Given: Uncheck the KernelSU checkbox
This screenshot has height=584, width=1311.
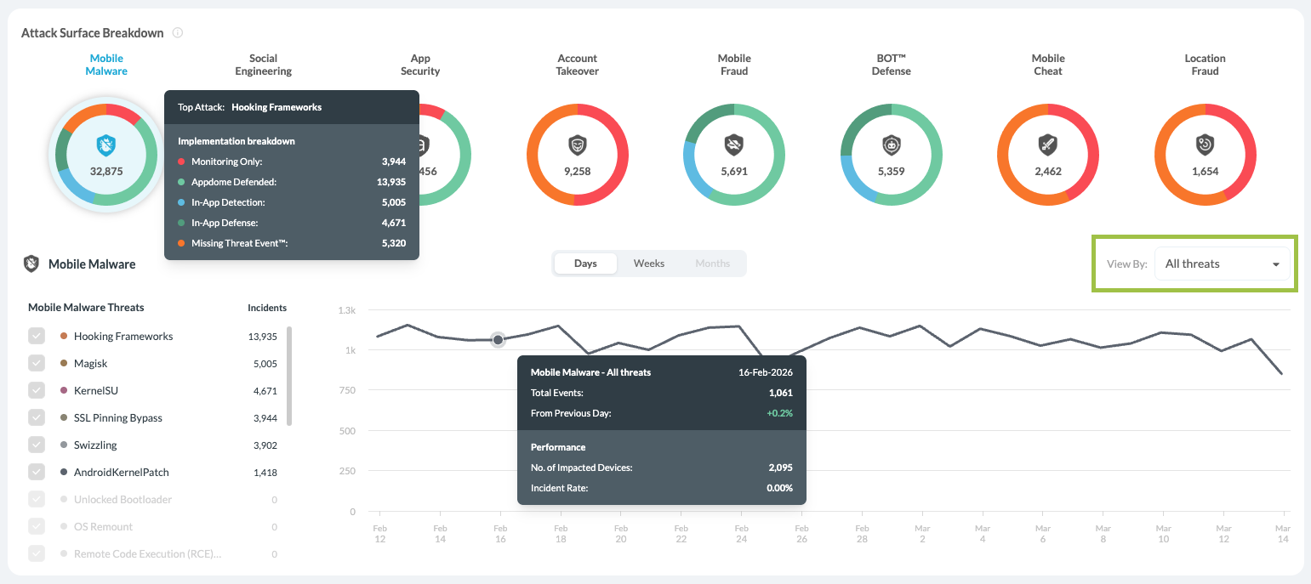Looking at the screenshot, I should [37, 390].
